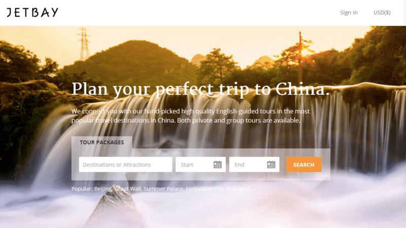Click into the End date field
Image resolution: width=406 pixels, height=228 pixels.
click(254, 165)
